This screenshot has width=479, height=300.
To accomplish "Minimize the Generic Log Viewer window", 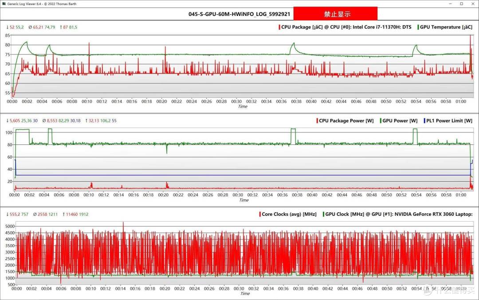I will point(450,4).
